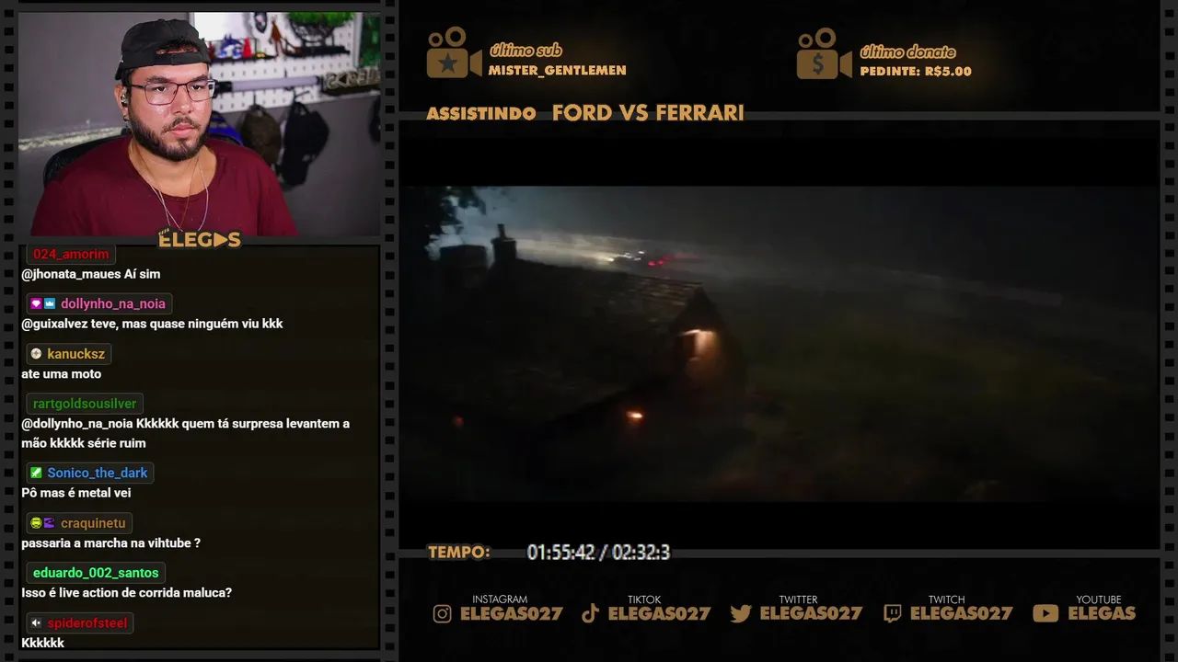Screen dimensions: 1178x662
Task: Click the message 'ate uma moto'
Action: [61, 374]
